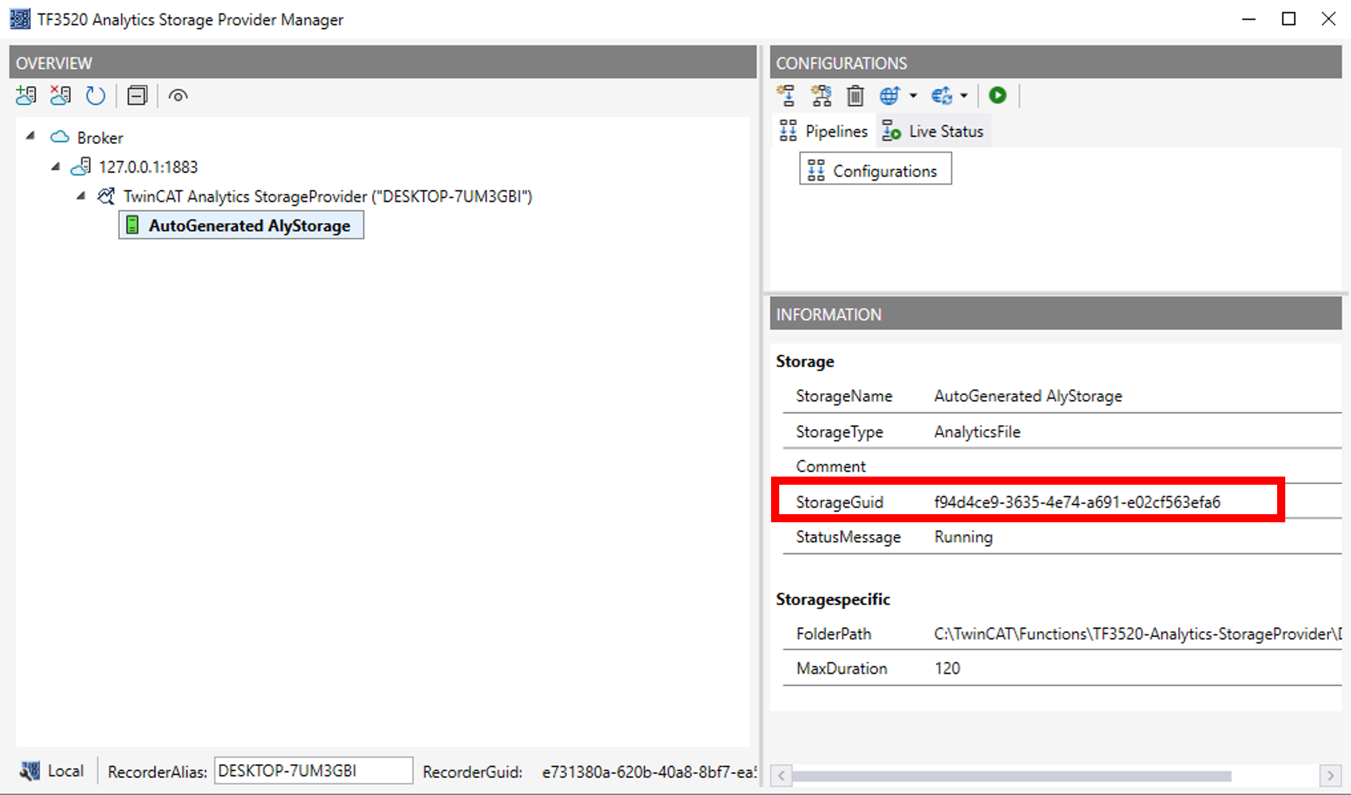Viewport: 1351px width, 795px height.
Task: Click the horizontal scrollbar right arrow
Action: pyautogui.click(x=1330, y=776)
